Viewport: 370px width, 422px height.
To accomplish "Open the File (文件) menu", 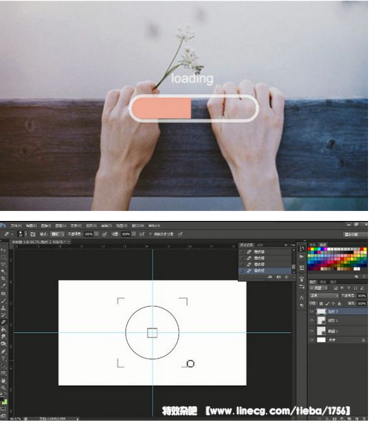I will [x=16, y=226].
